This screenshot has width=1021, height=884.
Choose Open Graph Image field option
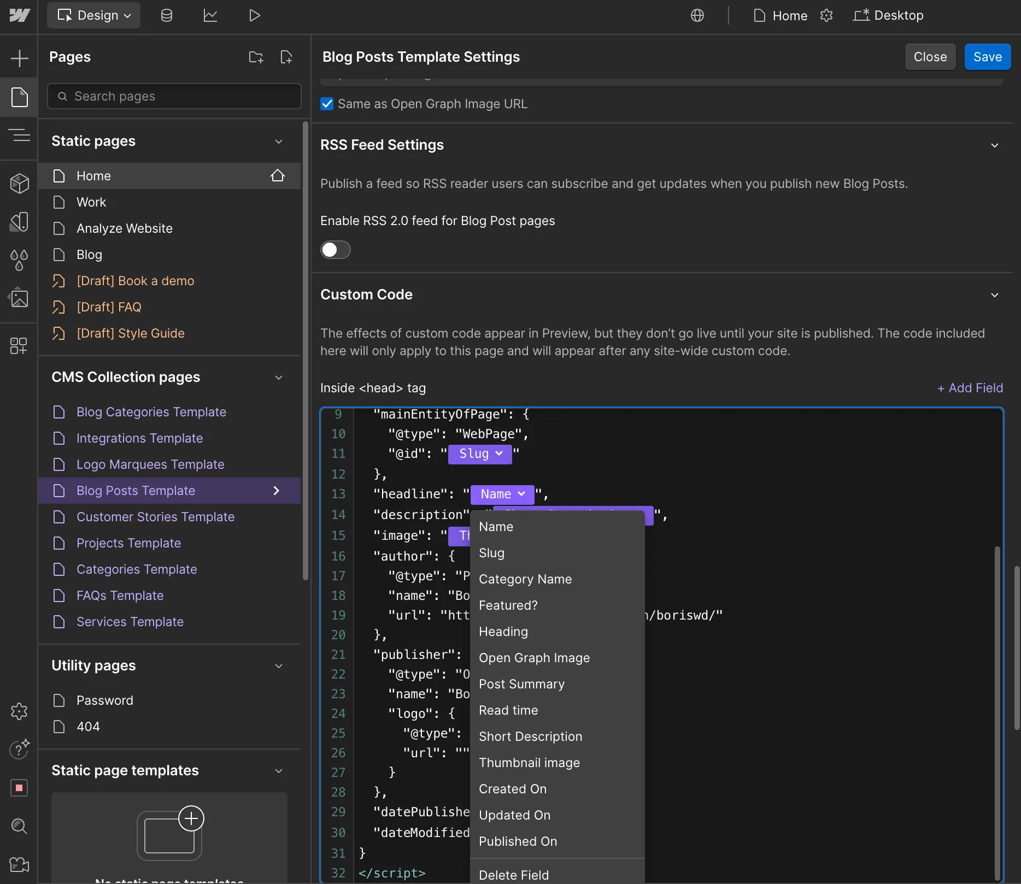tap(557, 658)
